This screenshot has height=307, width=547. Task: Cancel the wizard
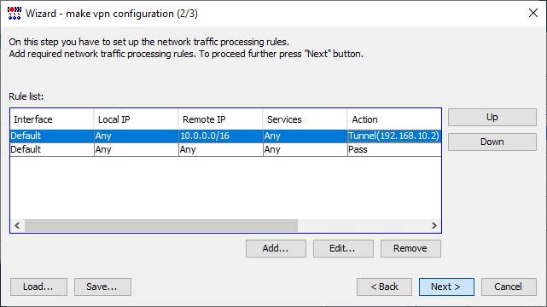(x=509, y=287)
